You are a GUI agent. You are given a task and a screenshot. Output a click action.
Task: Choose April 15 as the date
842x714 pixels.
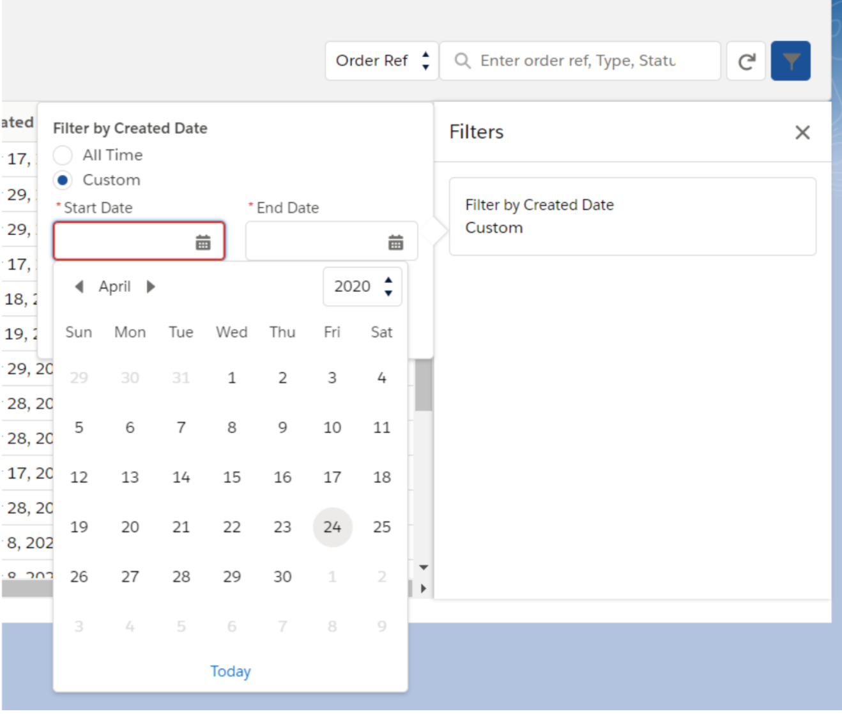pos(231,477)
